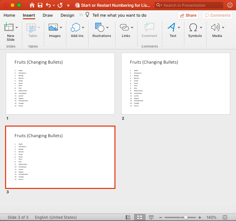
Task: Click the zoom slider handle
Action: click(185, 217)
